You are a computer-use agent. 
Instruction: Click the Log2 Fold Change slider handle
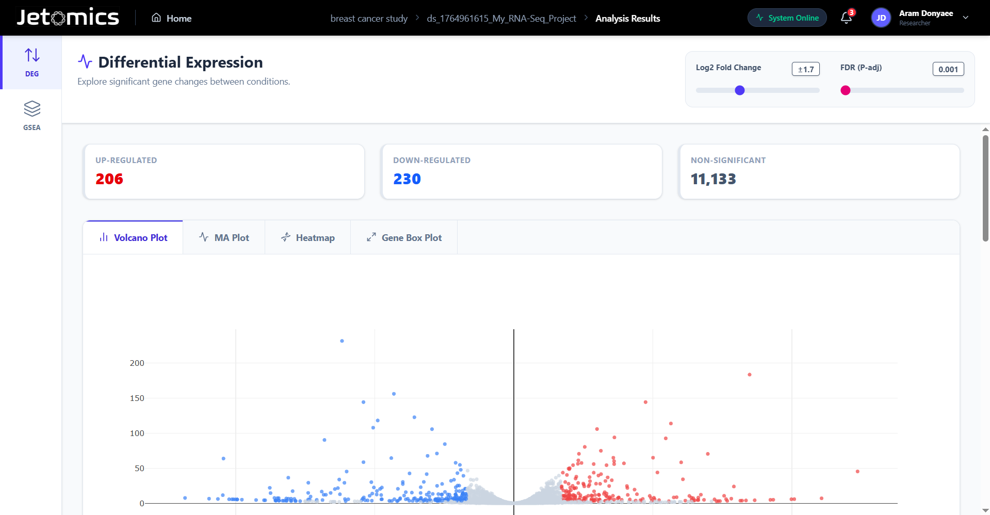[x=739, y=90]
